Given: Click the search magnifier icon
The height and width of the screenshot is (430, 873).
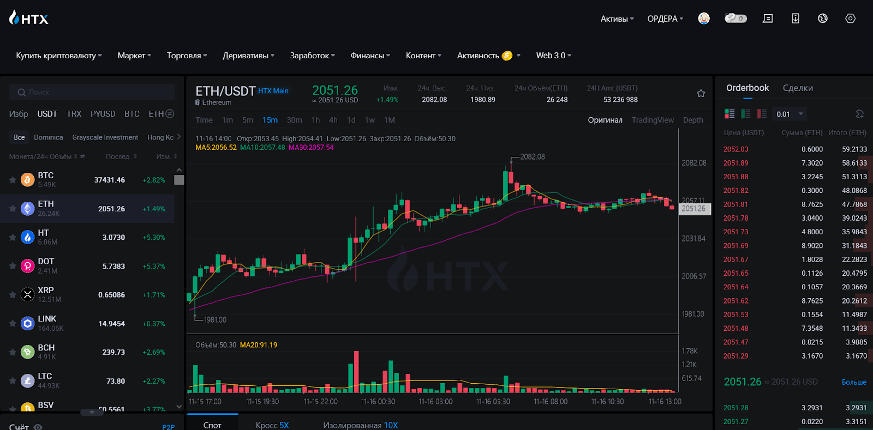Looking at the screenshot, I should point(21,92).
